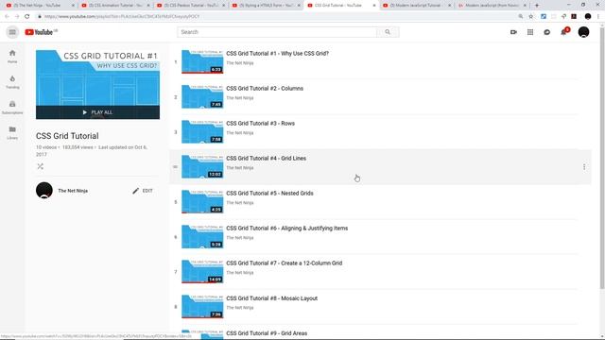Viewport: 605px width, 340px height.
Task: Go back in browser
Action: [x=7, y=17]
